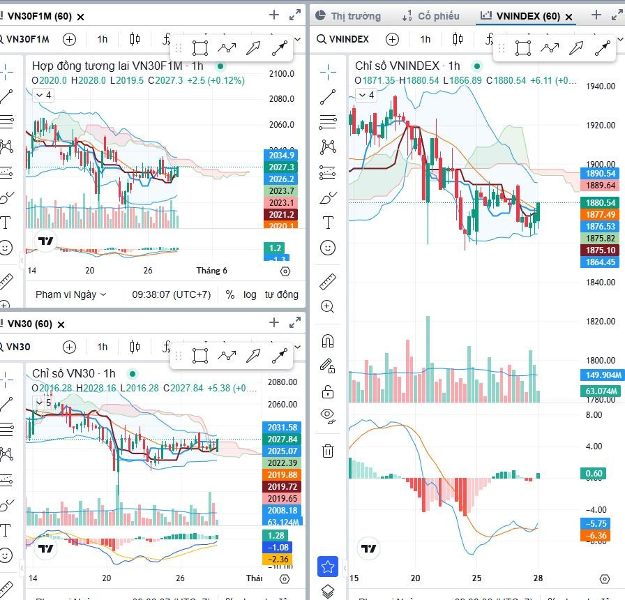625x600 pixels.
Task: Open the forecasting and measurement tools in VNINDEX sidebar
Action: tap(328, 172)
